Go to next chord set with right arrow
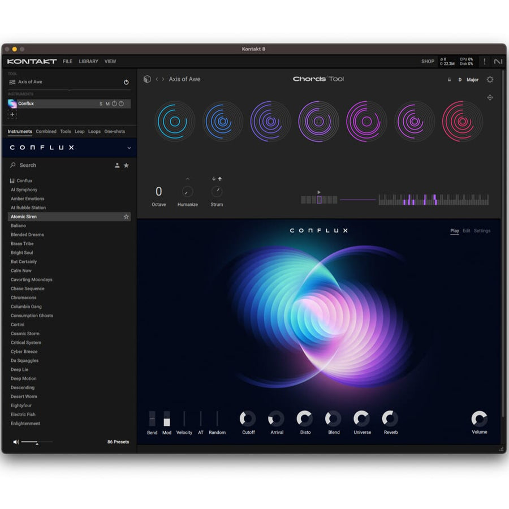The width and height of the screenshot is (509, 509). pos(163,79)
